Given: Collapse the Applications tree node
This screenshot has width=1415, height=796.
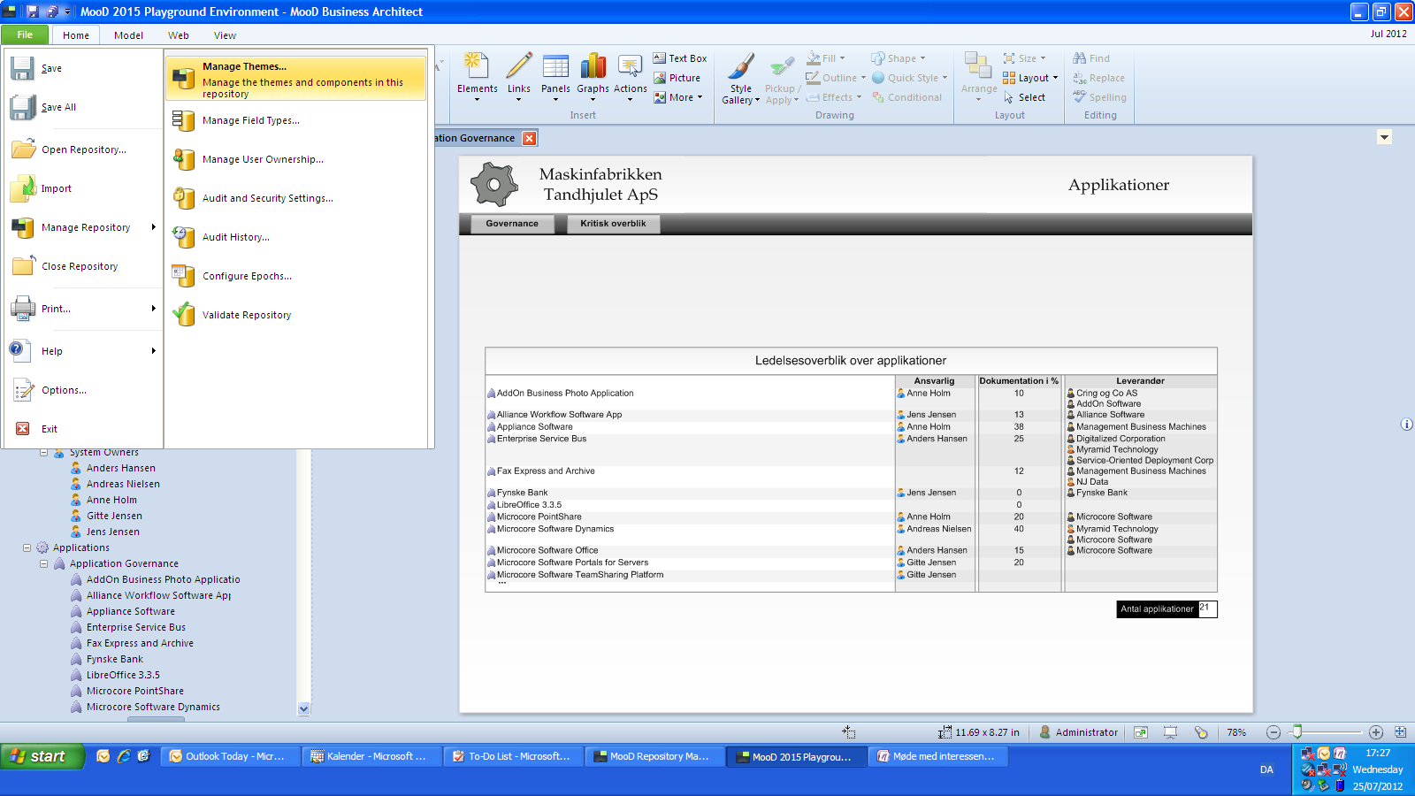Looking at the screenshot, I should 27,547.
